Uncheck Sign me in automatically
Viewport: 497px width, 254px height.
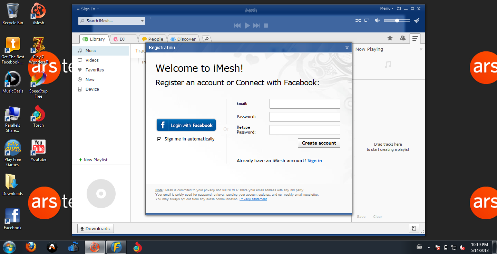pos(159,139)
